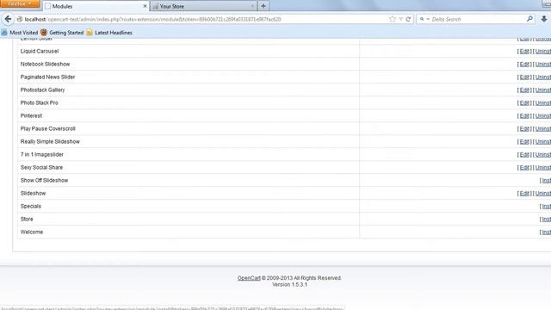Install the Welcome module
This screenshot has width=551, height=310.
[x=547, y=232]
